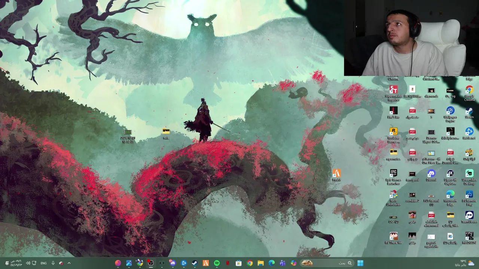Select the diamonds video file

point(431,93)
